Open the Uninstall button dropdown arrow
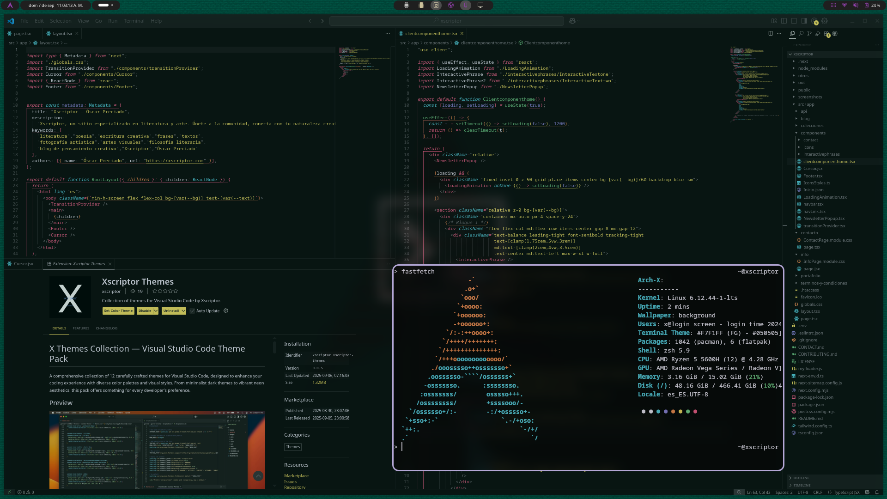Viewport: 887px width, 499px height. click(x=183, y=311)
